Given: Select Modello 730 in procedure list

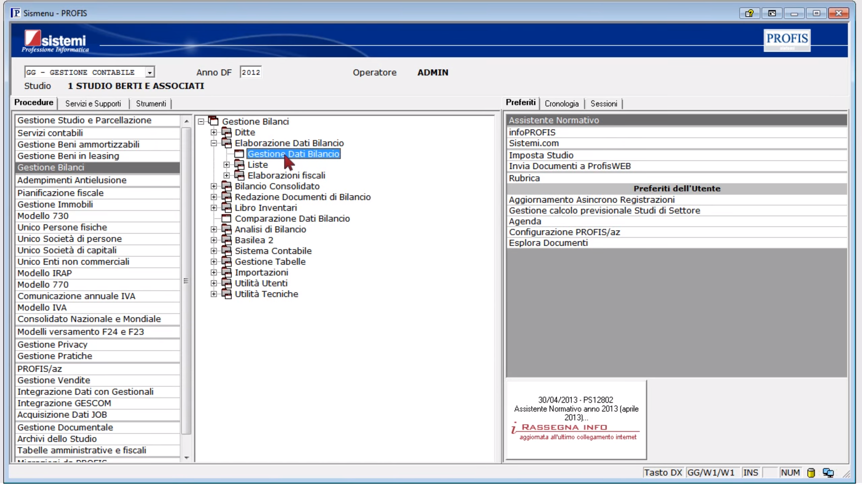Looking at the screenshot, I should (x=43, y=216).
